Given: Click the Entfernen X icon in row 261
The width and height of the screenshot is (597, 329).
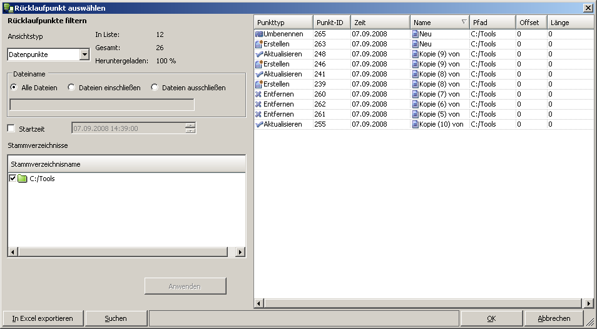Looking at the screenshot, I should click(259, 114).
